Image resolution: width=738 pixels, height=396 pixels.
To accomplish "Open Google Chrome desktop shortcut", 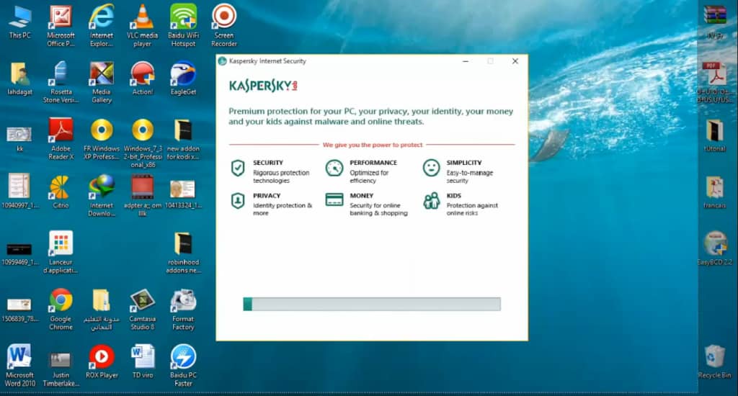I will [61, 300].
